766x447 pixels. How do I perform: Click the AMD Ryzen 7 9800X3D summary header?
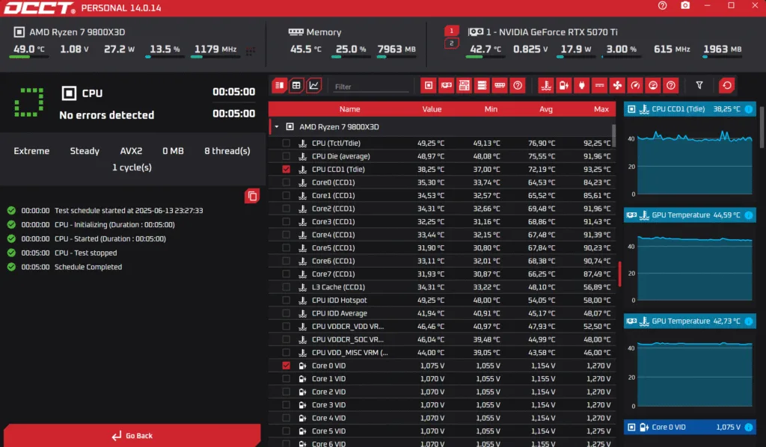click(x=70, y=32)
